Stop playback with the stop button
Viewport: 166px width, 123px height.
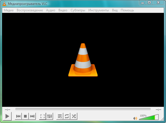tap(25, 116)
